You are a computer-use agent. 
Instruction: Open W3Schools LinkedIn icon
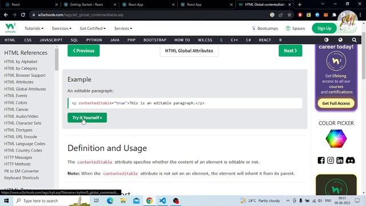(x=340, y=160)
